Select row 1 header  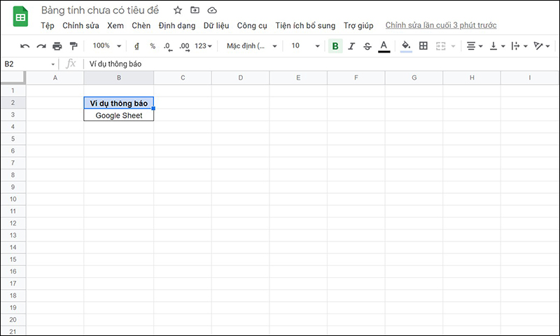pos(13,91)
